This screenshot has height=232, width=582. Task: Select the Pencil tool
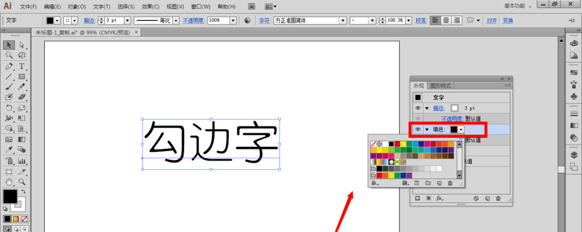click(x=22, y=87)
